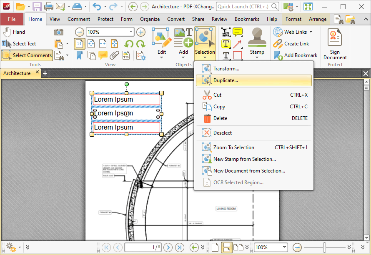Switch to the Comment ribbon tab

pos(79,19)
